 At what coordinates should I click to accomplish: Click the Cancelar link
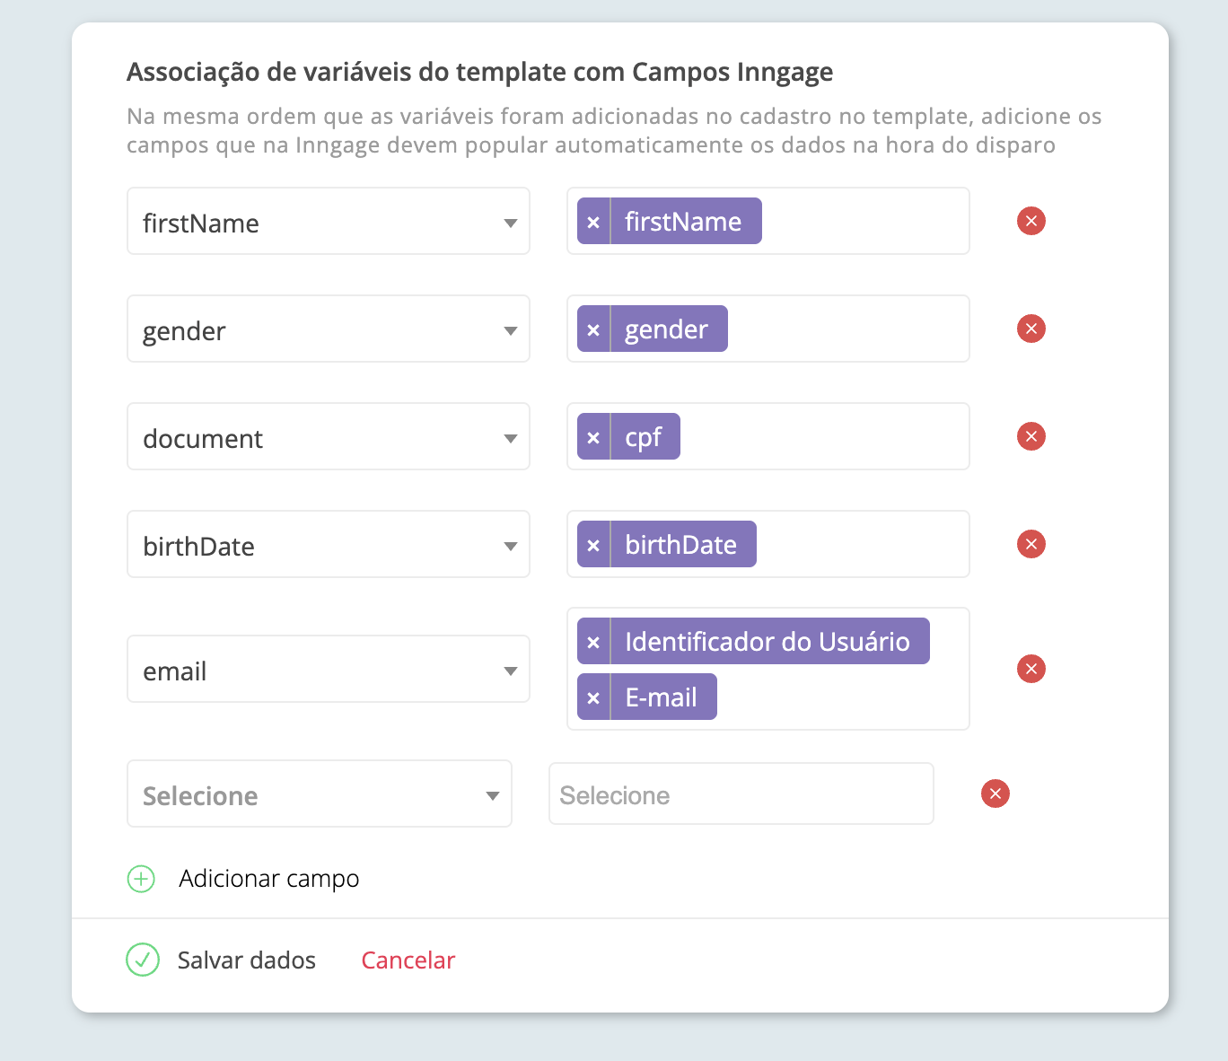point(408,960)
